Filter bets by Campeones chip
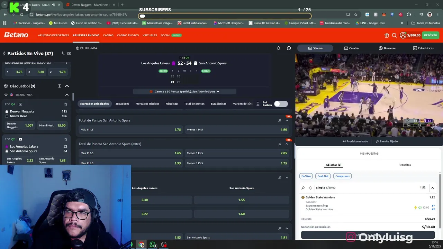 coord(342,176)
